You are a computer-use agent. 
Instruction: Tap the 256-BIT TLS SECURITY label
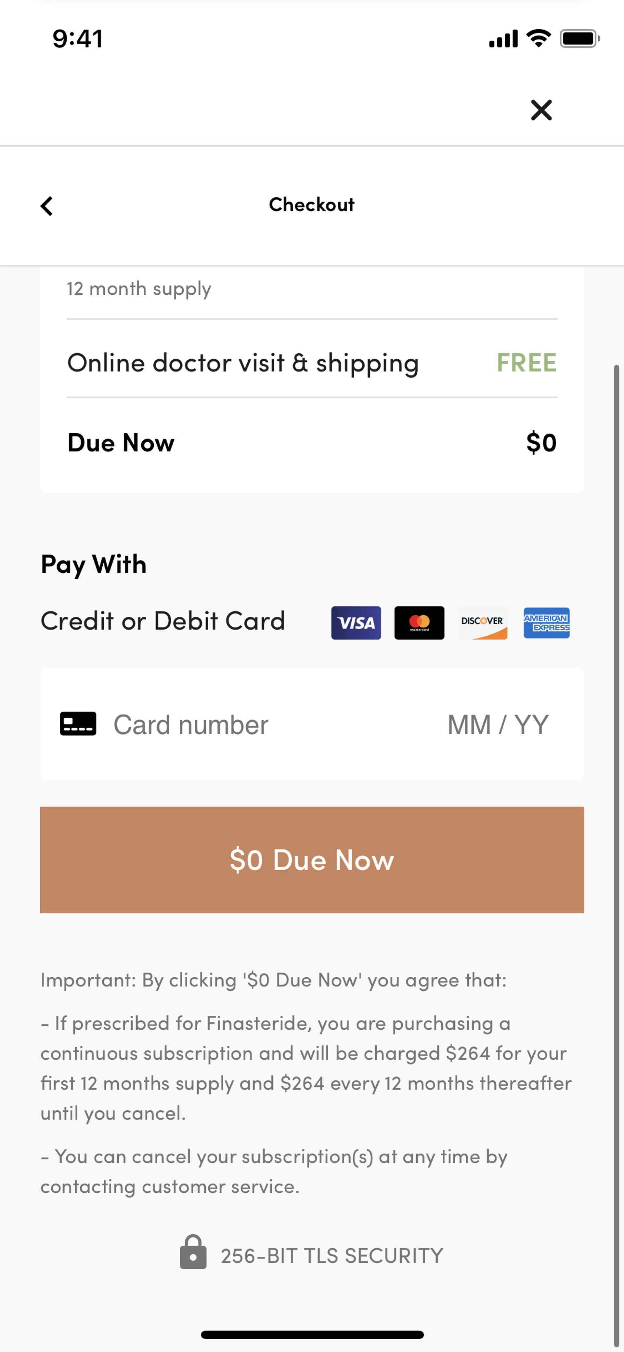click(331, 1256)
